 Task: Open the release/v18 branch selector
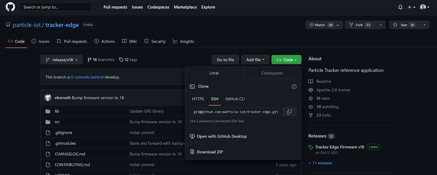click(x=61, y=60)
